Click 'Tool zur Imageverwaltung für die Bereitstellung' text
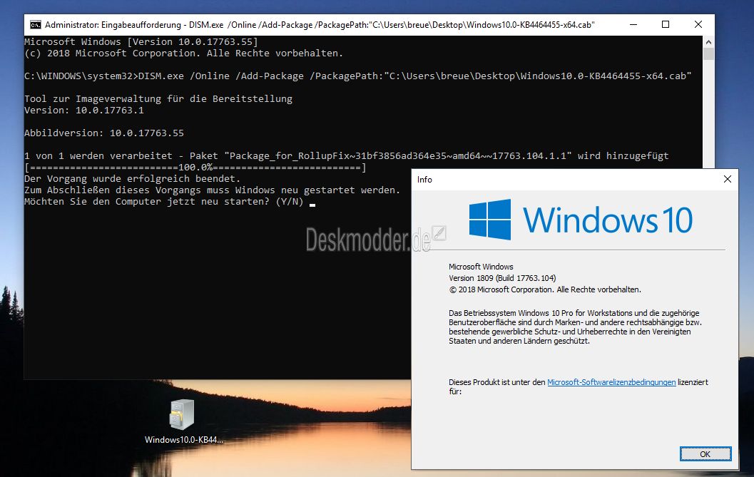This screenshot has width=754, height=477. point(158,99)
